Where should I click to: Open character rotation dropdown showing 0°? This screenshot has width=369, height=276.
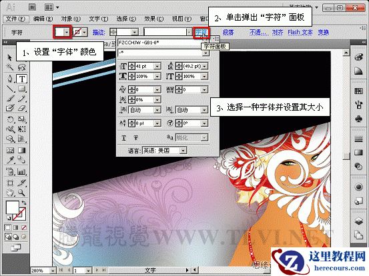point(204,123)
